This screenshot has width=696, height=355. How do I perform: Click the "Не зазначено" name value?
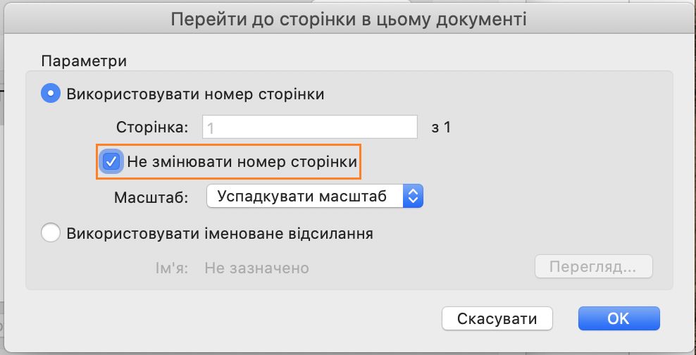[x=256, y=268]
